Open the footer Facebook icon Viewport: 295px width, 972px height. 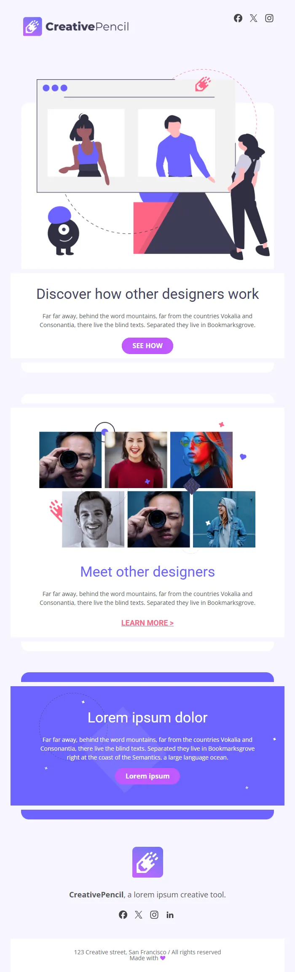123,915
